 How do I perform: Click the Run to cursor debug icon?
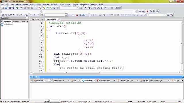coord(89,8)
